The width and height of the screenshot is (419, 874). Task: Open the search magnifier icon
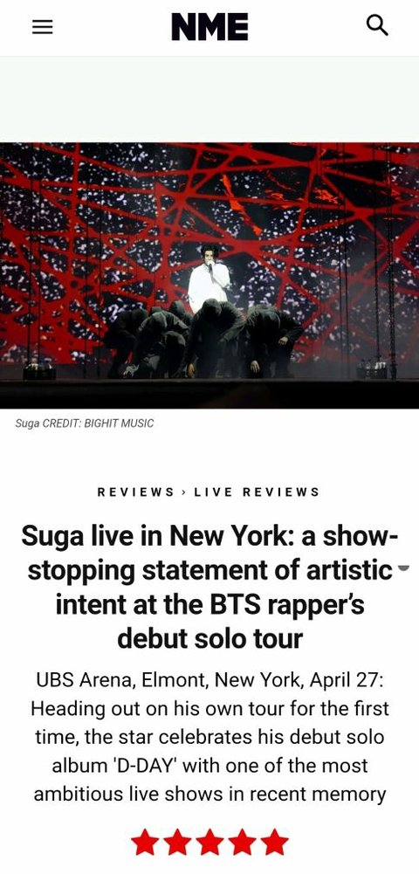coord(377,25)
